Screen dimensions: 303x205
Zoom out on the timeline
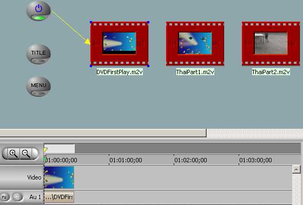26,154
